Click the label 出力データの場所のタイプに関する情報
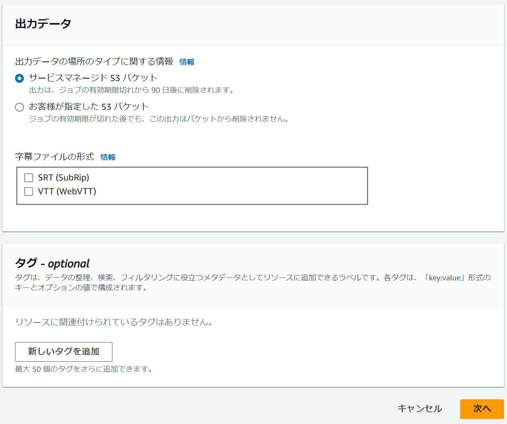507x424 pixels. [x=94, y=61]
